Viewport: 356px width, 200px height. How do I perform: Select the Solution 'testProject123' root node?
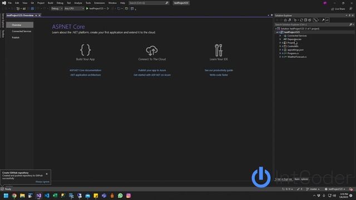coord(300,29)
